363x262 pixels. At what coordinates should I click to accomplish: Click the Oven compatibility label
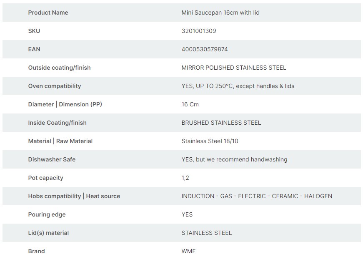55,86
